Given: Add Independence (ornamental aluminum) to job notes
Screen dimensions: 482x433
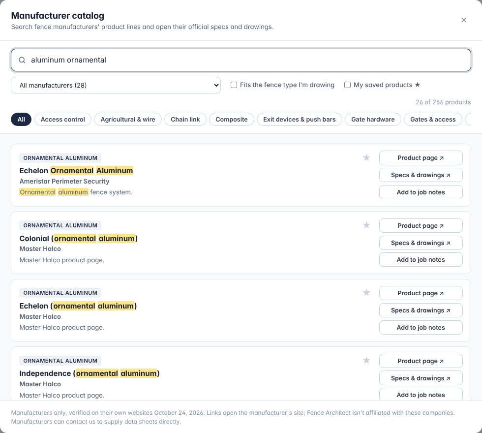Looking at the screenshot, I should [x=421, y=395].
